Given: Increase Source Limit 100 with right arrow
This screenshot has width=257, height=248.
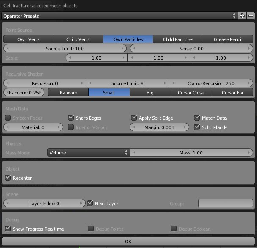Looking at the screenshot, I should pyautogui.click(x=123, y=49).
